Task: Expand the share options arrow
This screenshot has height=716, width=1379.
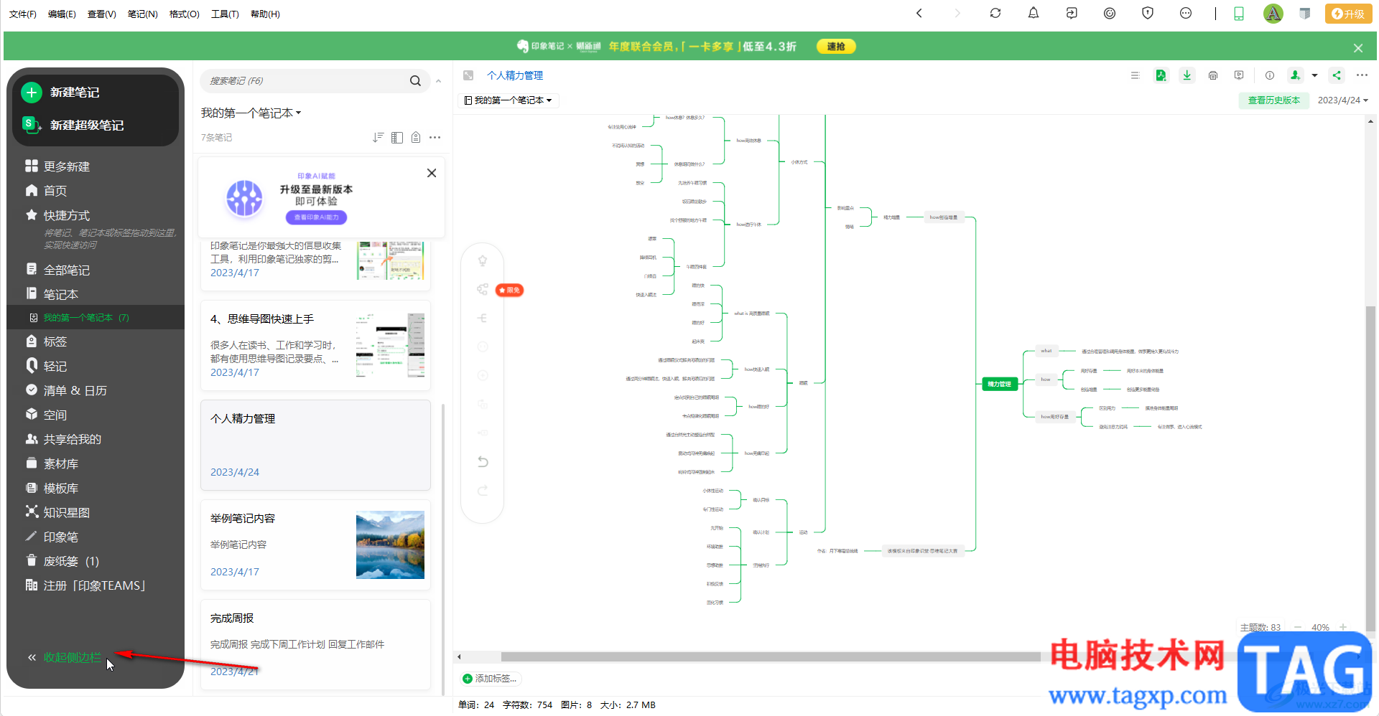Action: (1314, 75)
